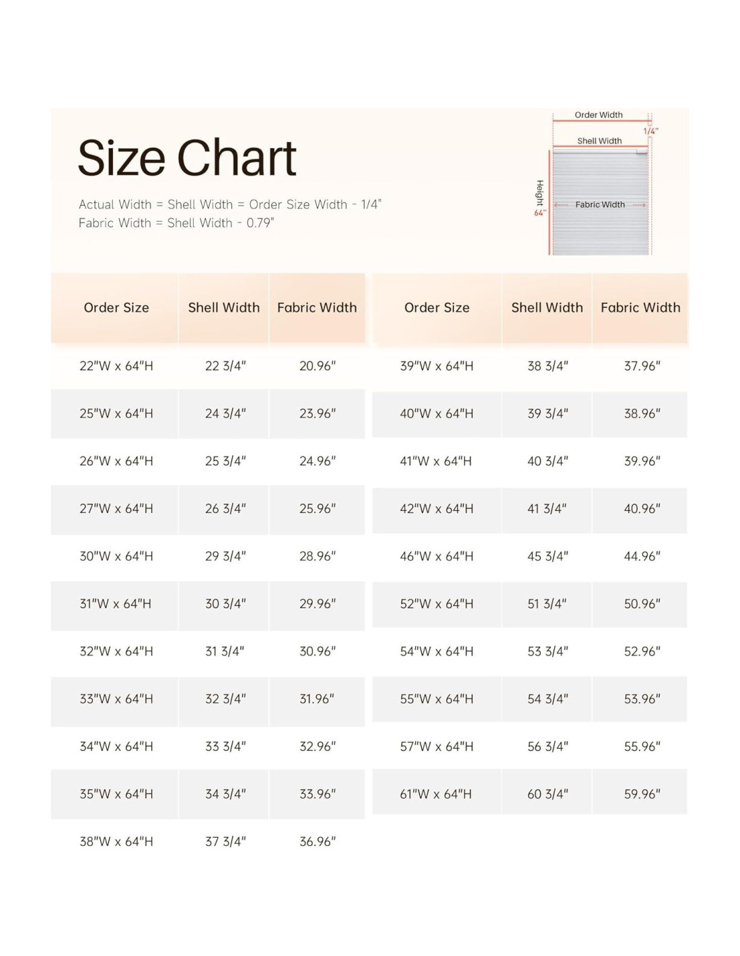Select the 39"W x 64"H order size cell
740x956 pixels.
(437, 366)
